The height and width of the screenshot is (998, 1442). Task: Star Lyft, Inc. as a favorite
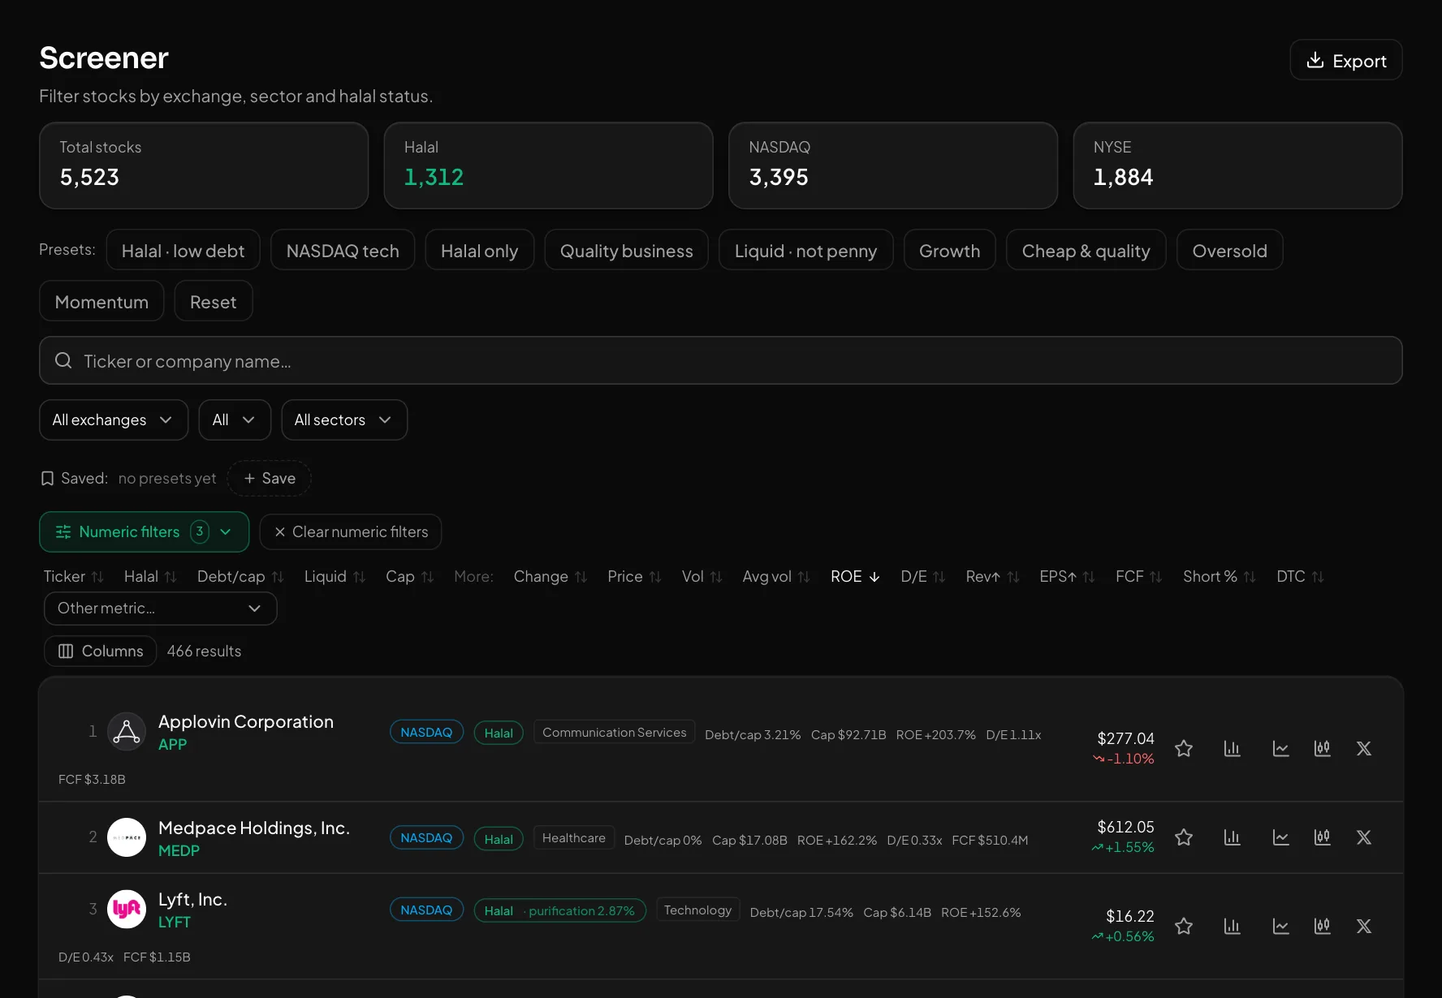[x=1184, y=926]
